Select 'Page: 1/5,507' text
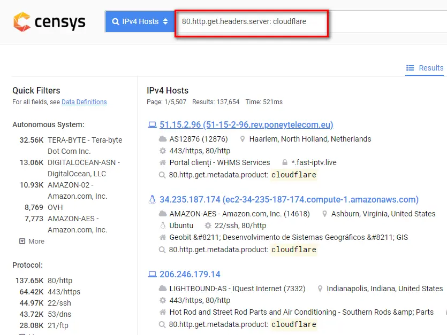The width and height of the screenshot is (447, 335). [166, 102]
